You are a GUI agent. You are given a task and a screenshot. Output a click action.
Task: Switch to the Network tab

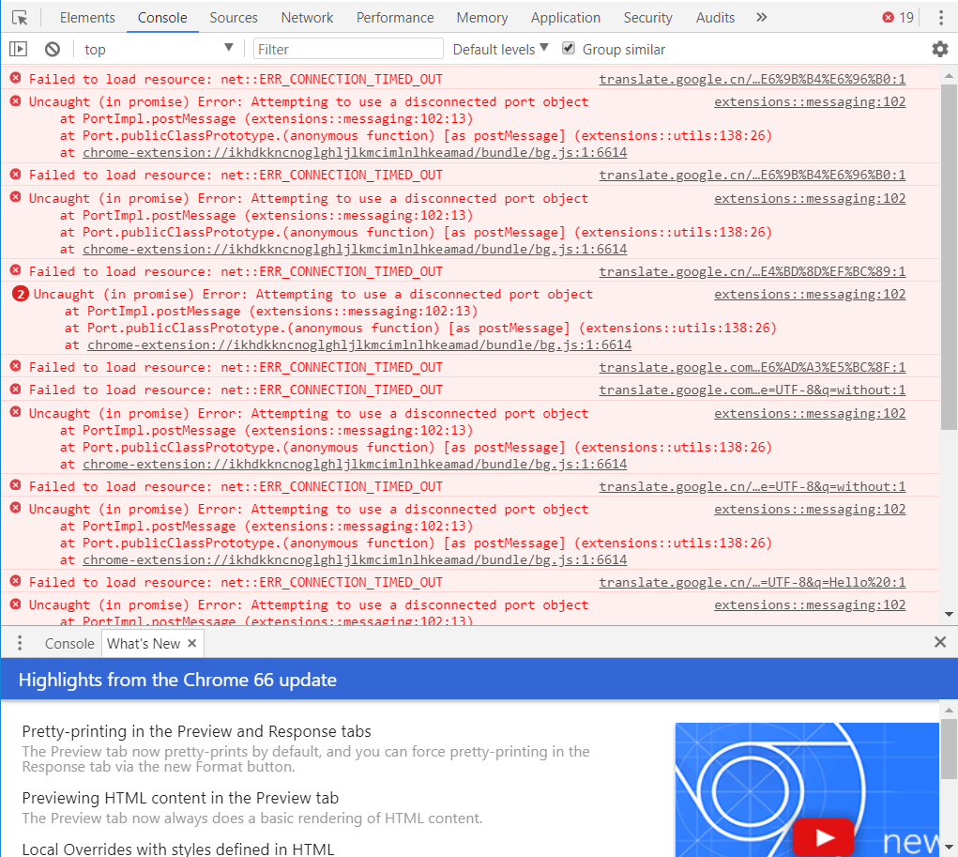tap(307, 17)
